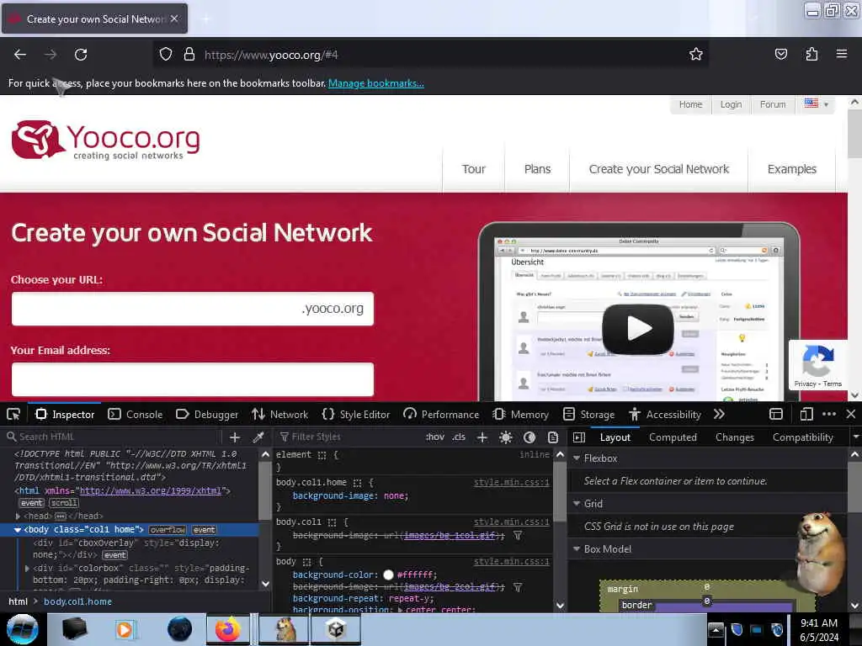This screenshot has height=646, width=862.
Task: Collapse the Flexbox section
Action: tap(577, 458)
